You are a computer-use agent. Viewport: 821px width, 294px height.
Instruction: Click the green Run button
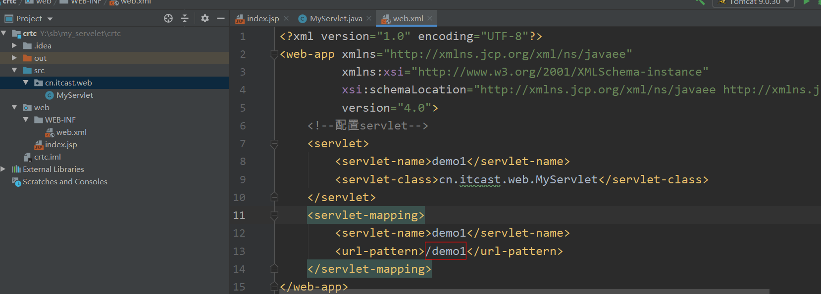[x=806, y=2]
